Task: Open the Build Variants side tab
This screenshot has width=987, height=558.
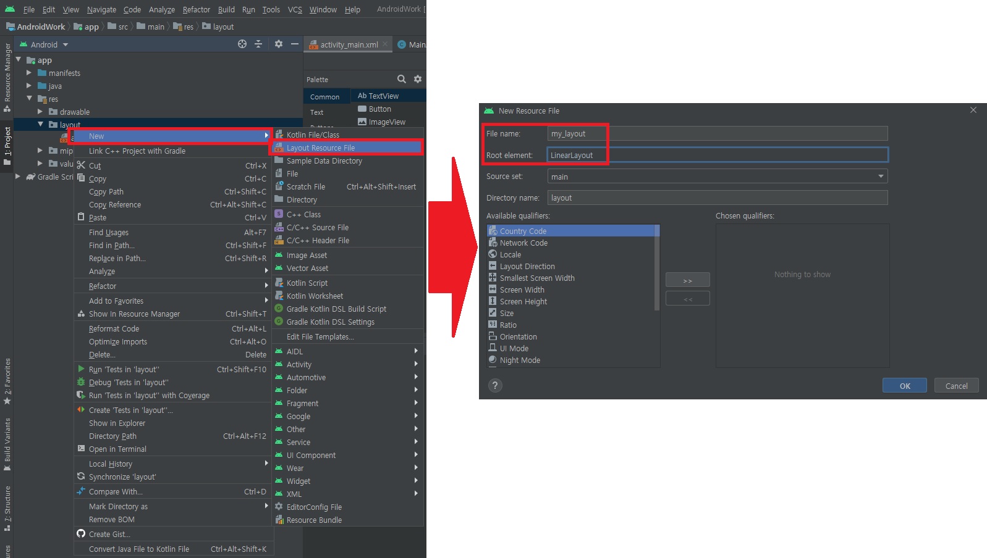Action: coord(7,445)
